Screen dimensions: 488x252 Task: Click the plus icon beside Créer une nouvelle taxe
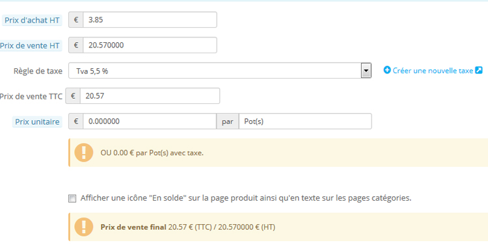point(387,70)
